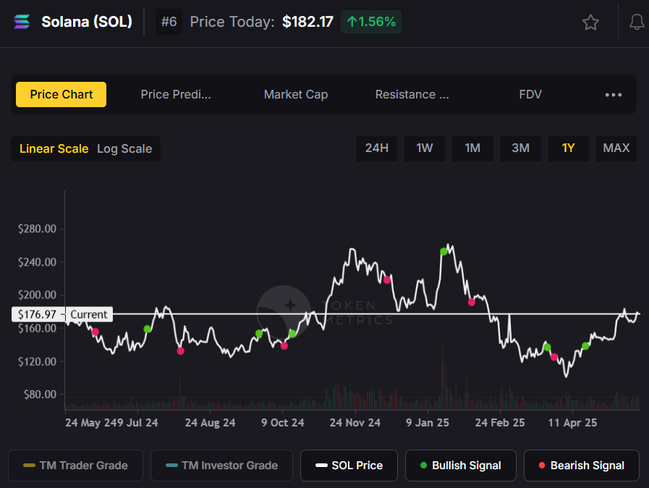649x488 pixels.
Task: Open price alerts via the bell icon
Action: (x=637, y=22)
